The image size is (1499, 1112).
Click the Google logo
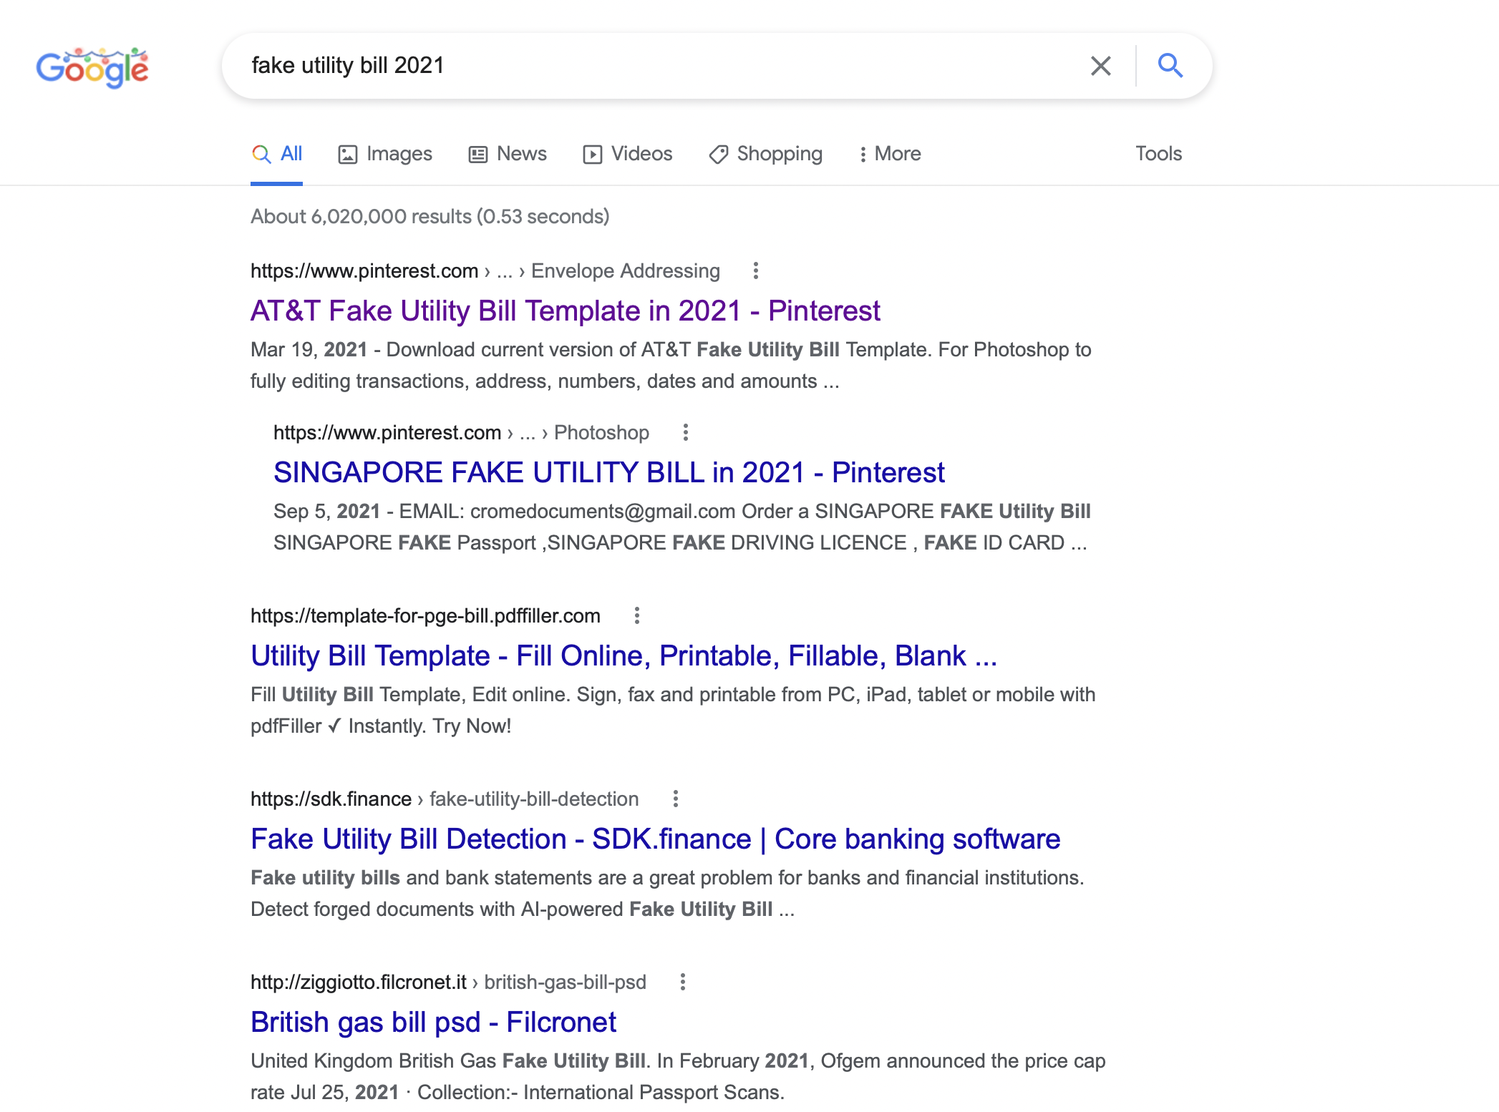click(93, 67)
